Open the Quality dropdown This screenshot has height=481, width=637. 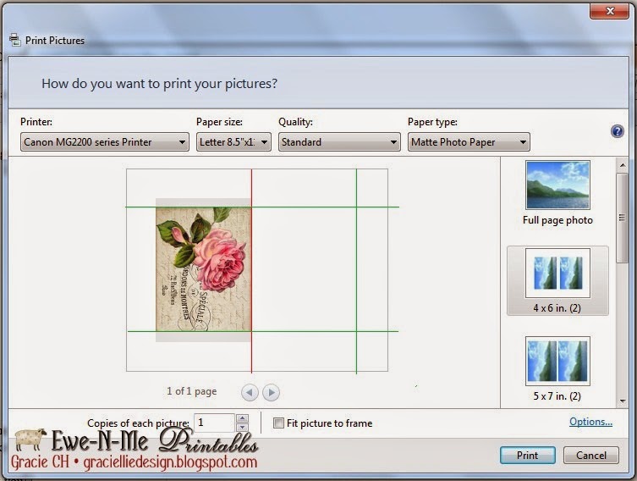(338, 142)
